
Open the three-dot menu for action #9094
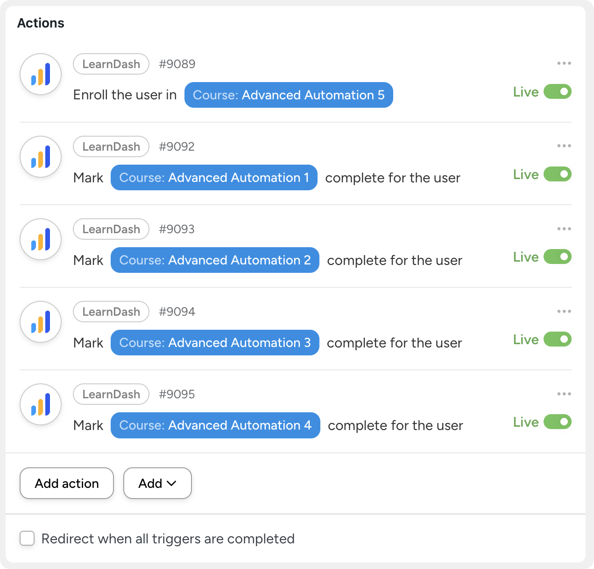pyautogui.click(x=564, y=312)
